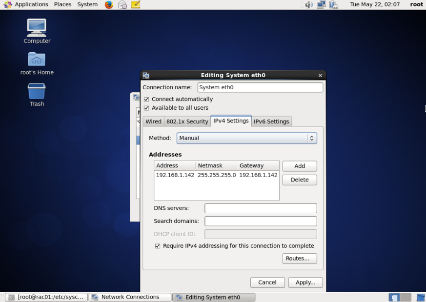
Task: Click the volume control icon
Action: tap(309, 4)
